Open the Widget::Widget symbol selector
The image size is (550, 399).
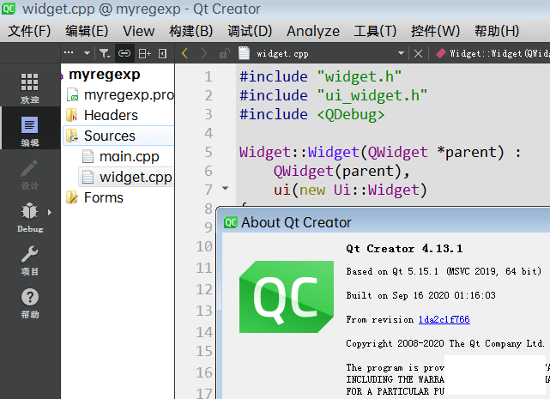[493, 53]
